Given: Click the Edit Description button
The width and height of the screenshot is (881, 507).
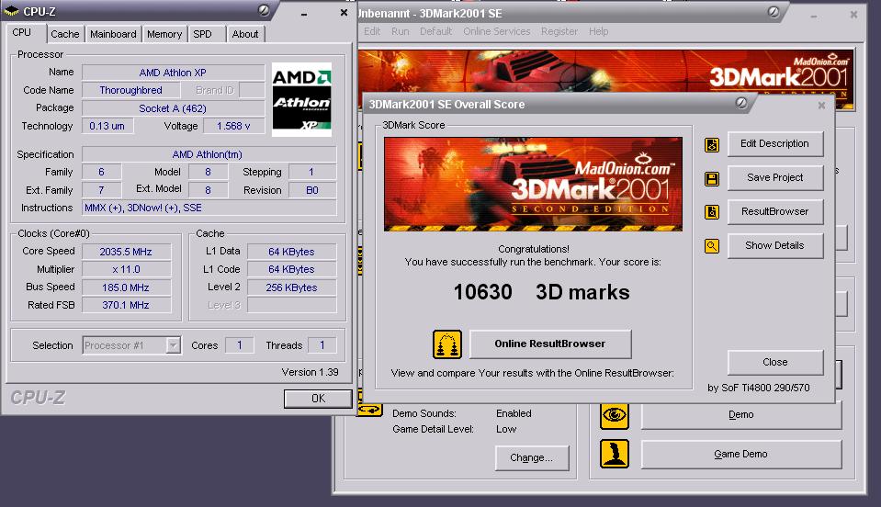Looking at the screenshot, I should (x=775, y=143).
